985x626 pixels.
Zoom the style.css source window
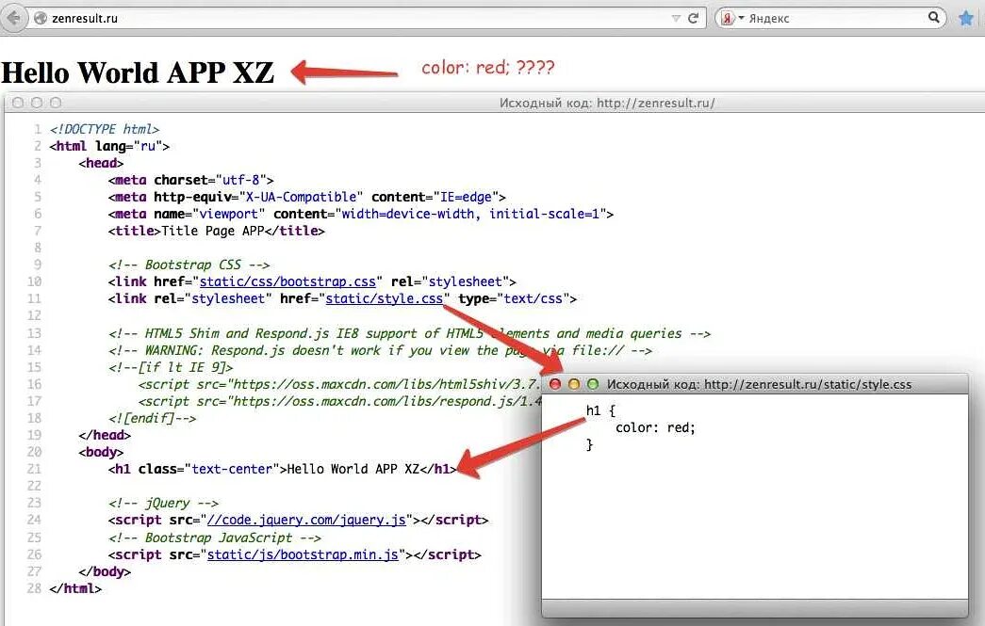pos(592,384)
